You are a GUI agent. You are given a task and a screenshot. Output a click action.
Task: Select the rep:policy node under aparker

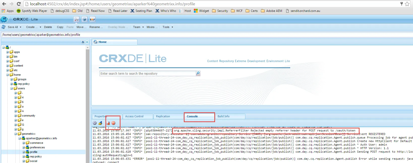36,156
